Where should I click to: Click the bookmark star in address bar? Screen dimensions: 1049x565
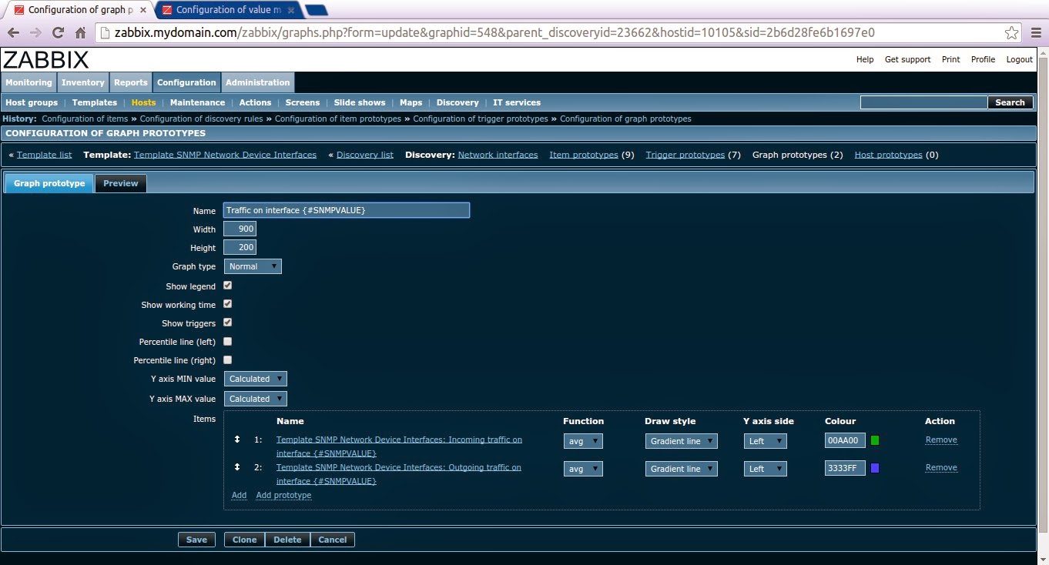pos(1012,32)
